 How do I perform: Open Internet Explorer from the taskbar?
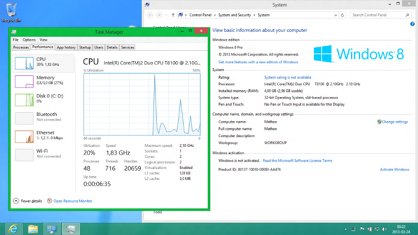coord(13,229)
